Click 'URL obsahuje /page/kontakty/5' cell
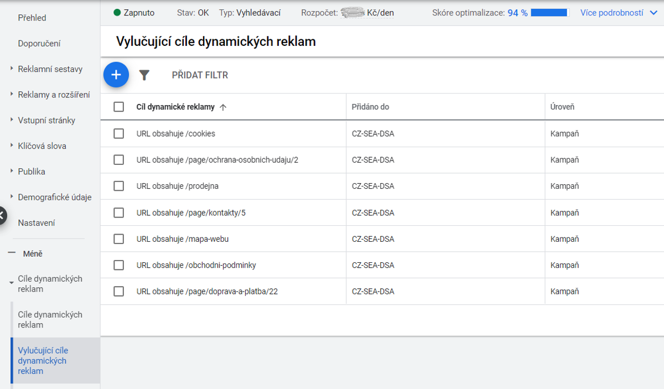This screenshot has height=389, width=664. pyautogui.click(x=191, y=212)
